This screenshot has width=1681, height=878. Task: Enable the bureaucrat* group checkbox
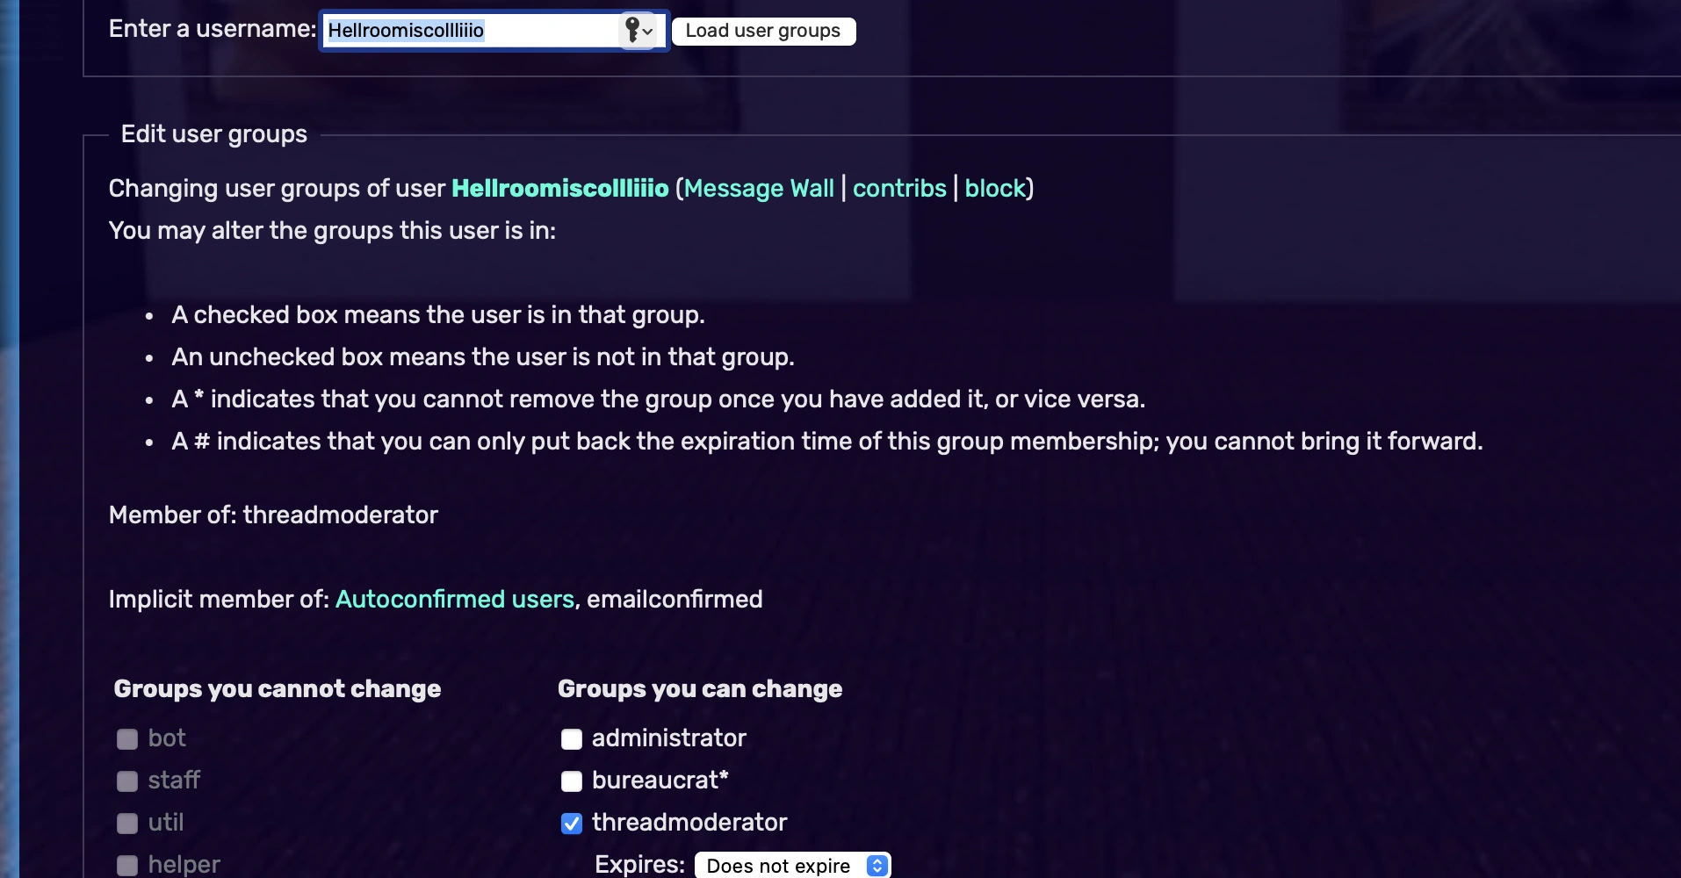coord(572,781)
